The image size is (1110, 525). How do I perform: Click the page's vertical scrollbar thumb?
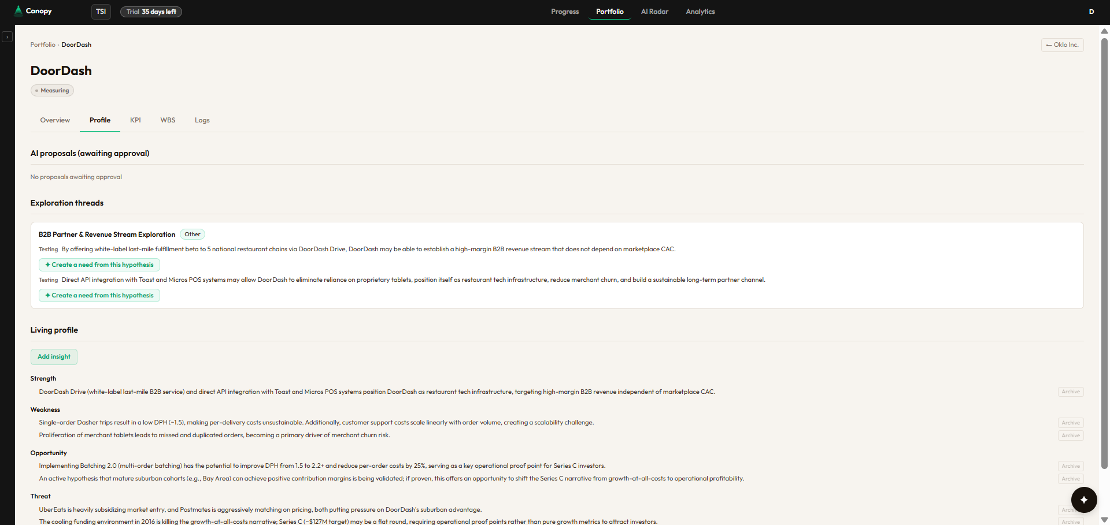pyautogui.click(x=1104, y=254)
